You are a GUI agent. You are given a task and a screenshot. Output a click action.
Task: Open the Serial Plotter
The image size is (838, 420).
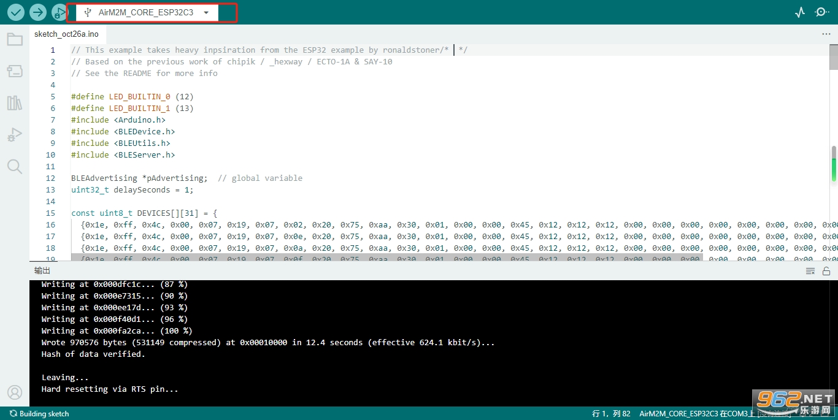[799, 12]
